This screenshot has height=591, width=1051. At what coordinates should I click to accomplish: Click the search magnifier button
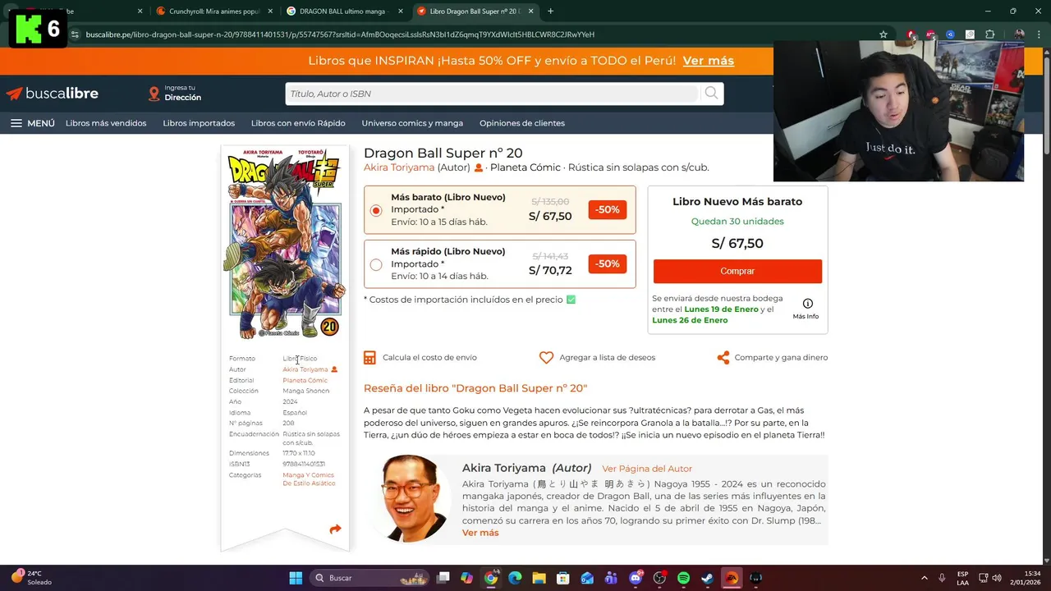click(711, 94)
